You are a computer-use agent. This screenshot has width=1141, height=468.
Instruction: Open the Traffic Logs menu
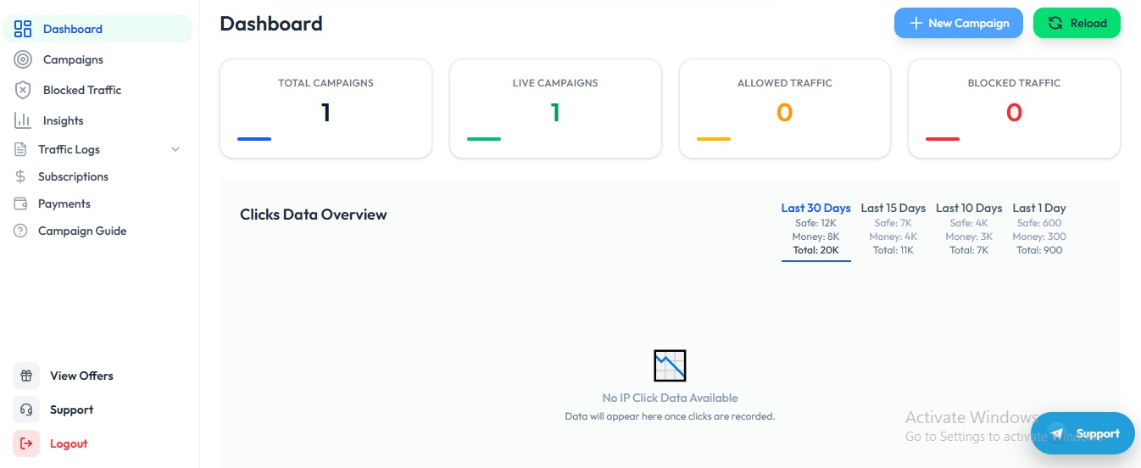pos(98,149)
